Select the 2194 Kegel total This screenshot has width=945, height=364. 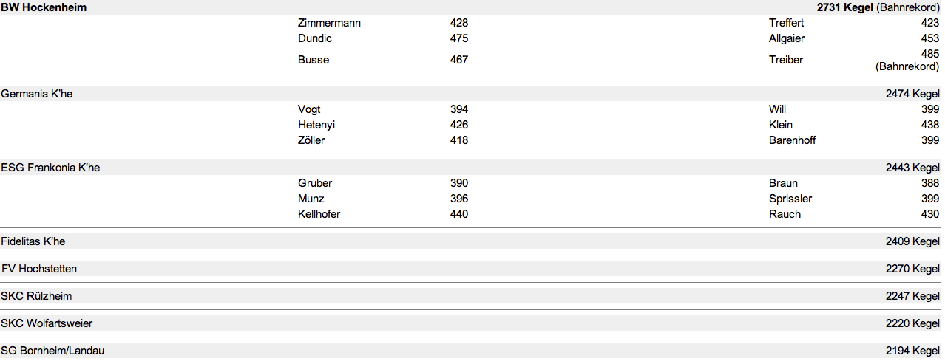(x=912, y=351)
